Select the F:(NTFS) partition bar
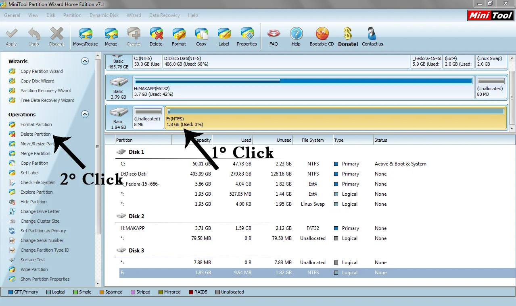Image resolution: width=516 pixels, height=306 pixels. click(336, 118)
